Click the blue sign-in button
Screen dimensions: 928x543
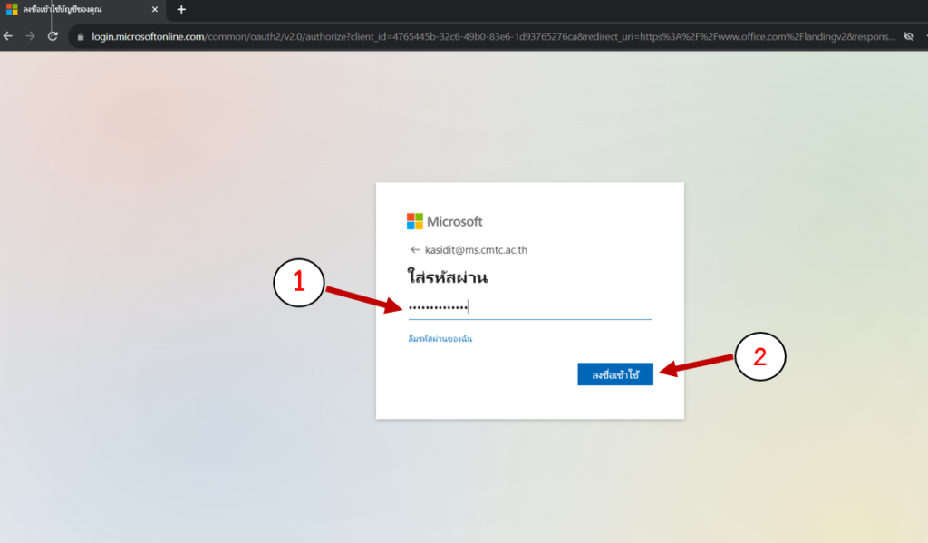tap(615, 374)
